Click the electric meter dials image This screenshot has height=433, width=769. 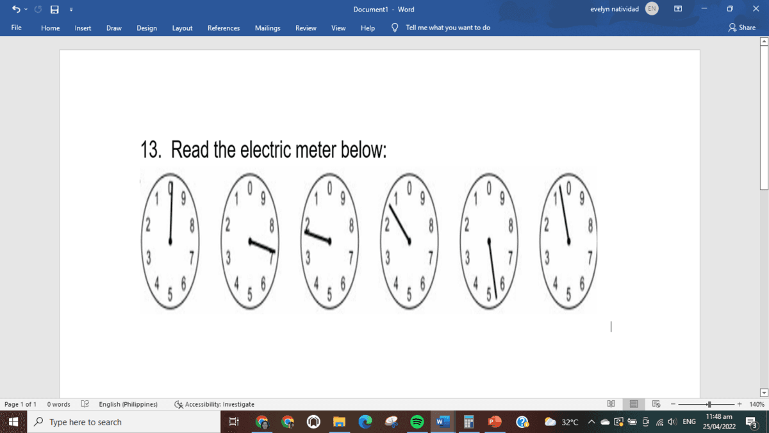(x=368, y=241)
